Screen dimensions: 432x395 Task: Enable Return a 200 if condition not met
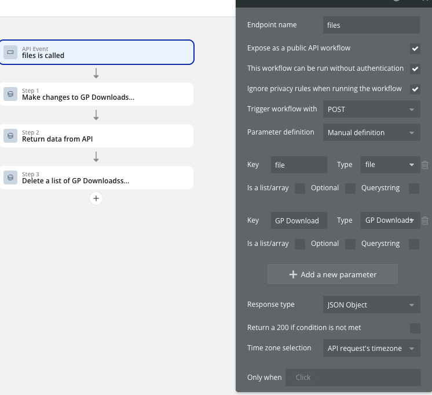pyautogui.click(x=415, y=328)
